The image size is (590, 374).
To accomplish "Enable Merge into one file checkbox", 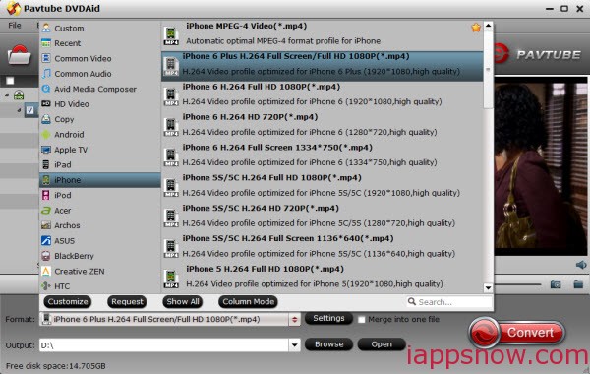I will [x=362, y=320].
